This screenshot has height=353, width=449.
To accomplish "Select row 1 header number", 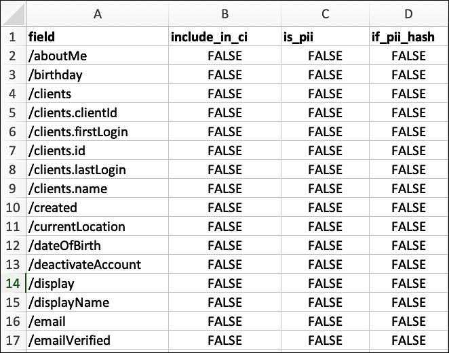I will [13, 37].
